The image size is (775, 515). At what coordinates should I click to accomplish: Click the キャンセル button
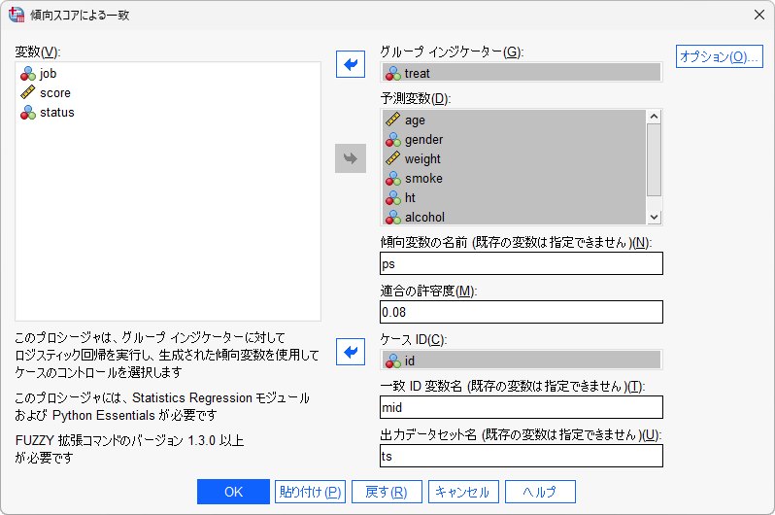[x=464, y=492]
